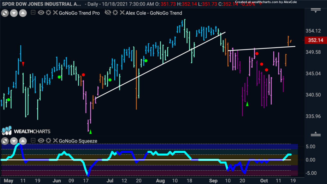Click the -5.00 Squeeze axis value
Screen dimensions: 327x184
[310, 173]
